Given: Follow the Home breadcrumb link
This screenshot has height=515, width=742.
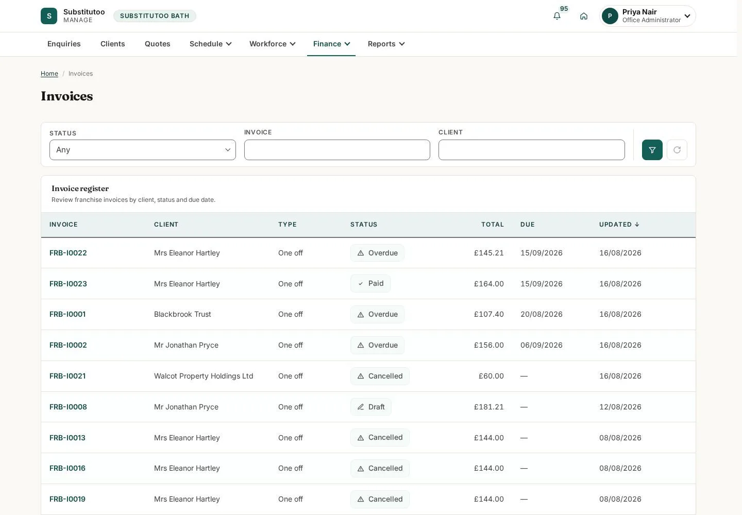Looking at the screenshot, I should [x=49, y=74].
